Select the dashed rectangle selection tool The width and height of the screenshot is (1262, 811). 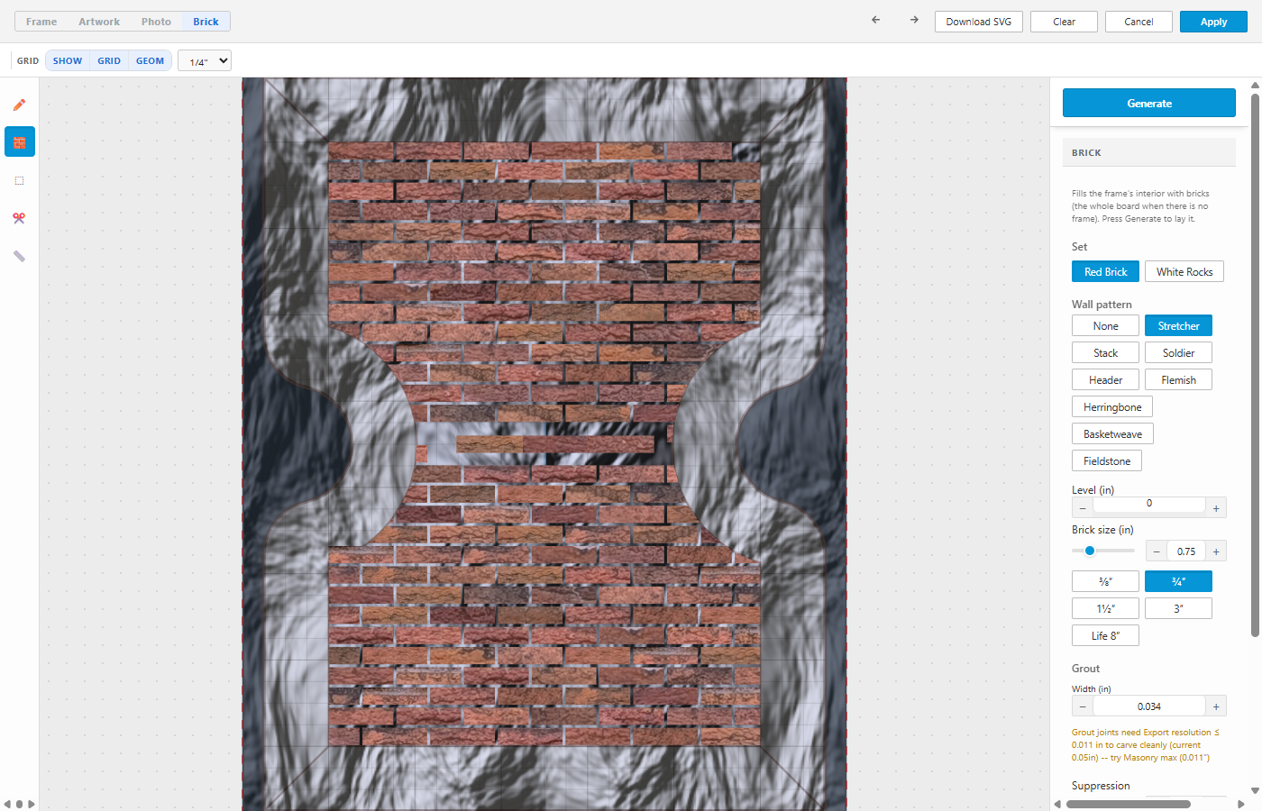coord(19,180)
